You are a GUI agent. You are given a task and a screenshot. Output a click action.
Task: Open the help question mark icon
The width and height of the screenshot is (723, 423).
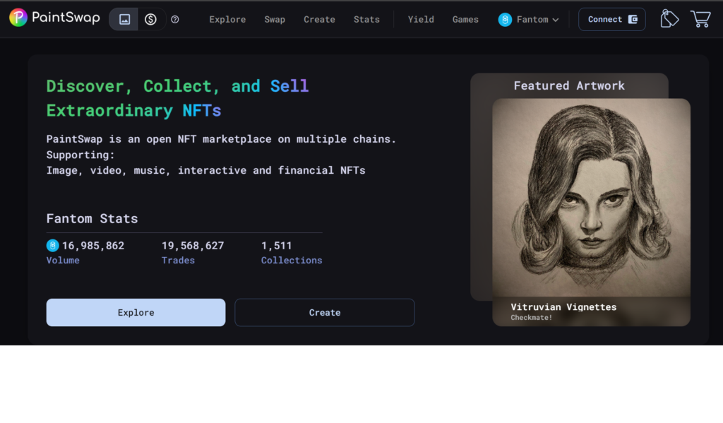175,19
